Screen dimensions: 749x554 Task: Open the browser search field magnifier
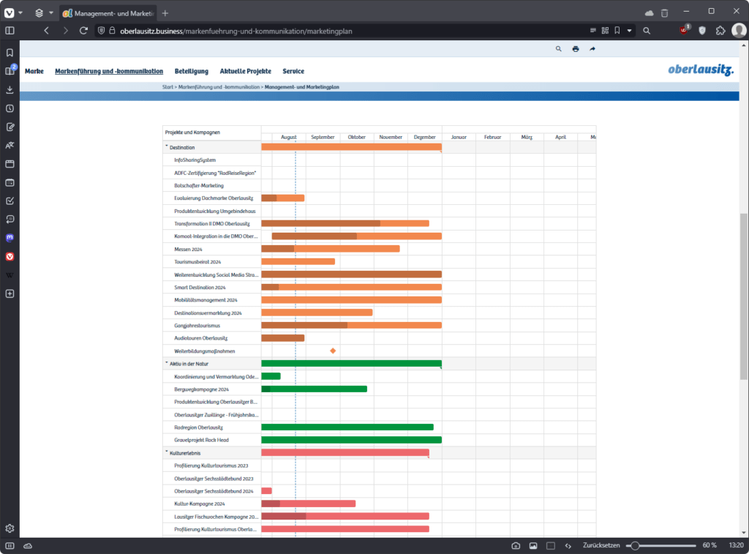647,31
